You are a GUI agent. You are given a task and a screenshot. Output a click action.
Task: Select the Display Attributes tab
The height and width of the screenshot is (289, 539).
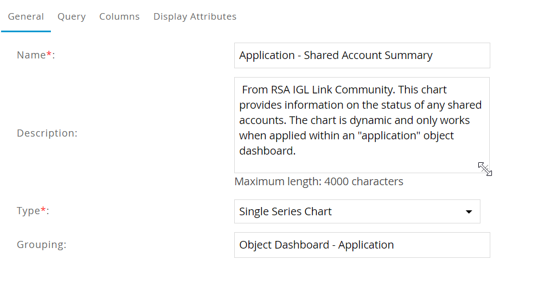tap(195, 16)
